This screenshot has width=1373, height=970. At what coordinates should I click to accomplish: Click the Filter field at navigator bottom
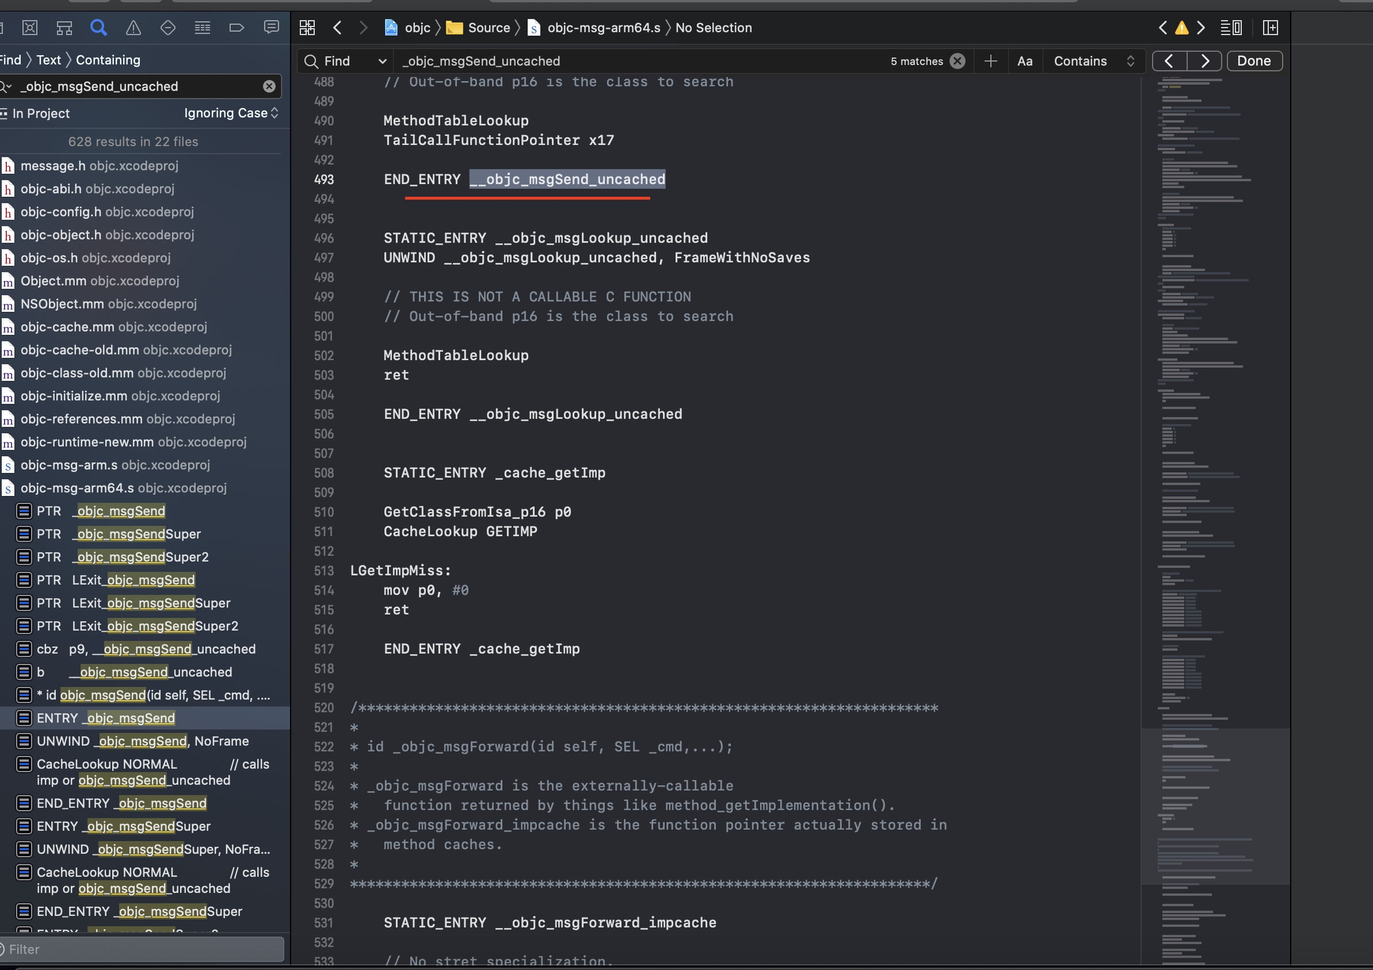click(141, 949)
